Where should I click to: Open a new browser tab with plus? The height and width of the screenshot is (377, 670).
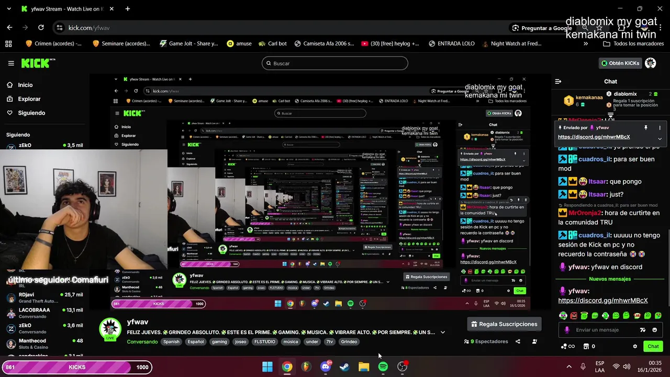coord(128,9)
